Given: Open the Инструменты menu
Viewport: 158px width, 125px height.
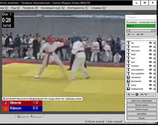Looking at the screenshot, I should pos(78,8).
